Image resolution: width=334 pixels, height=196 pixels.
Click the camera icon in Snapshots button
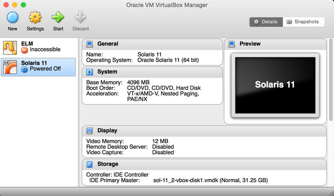289,22
